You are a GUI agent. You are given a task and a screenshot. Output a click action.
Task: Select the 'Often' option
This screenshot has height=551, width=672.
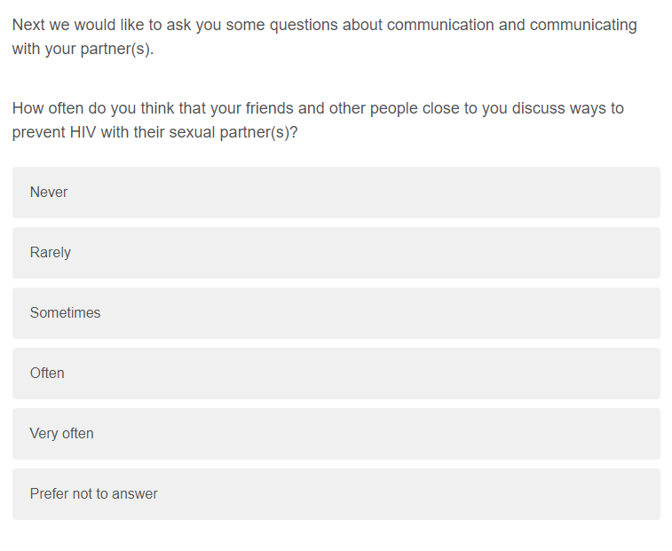tap(336, 374)
